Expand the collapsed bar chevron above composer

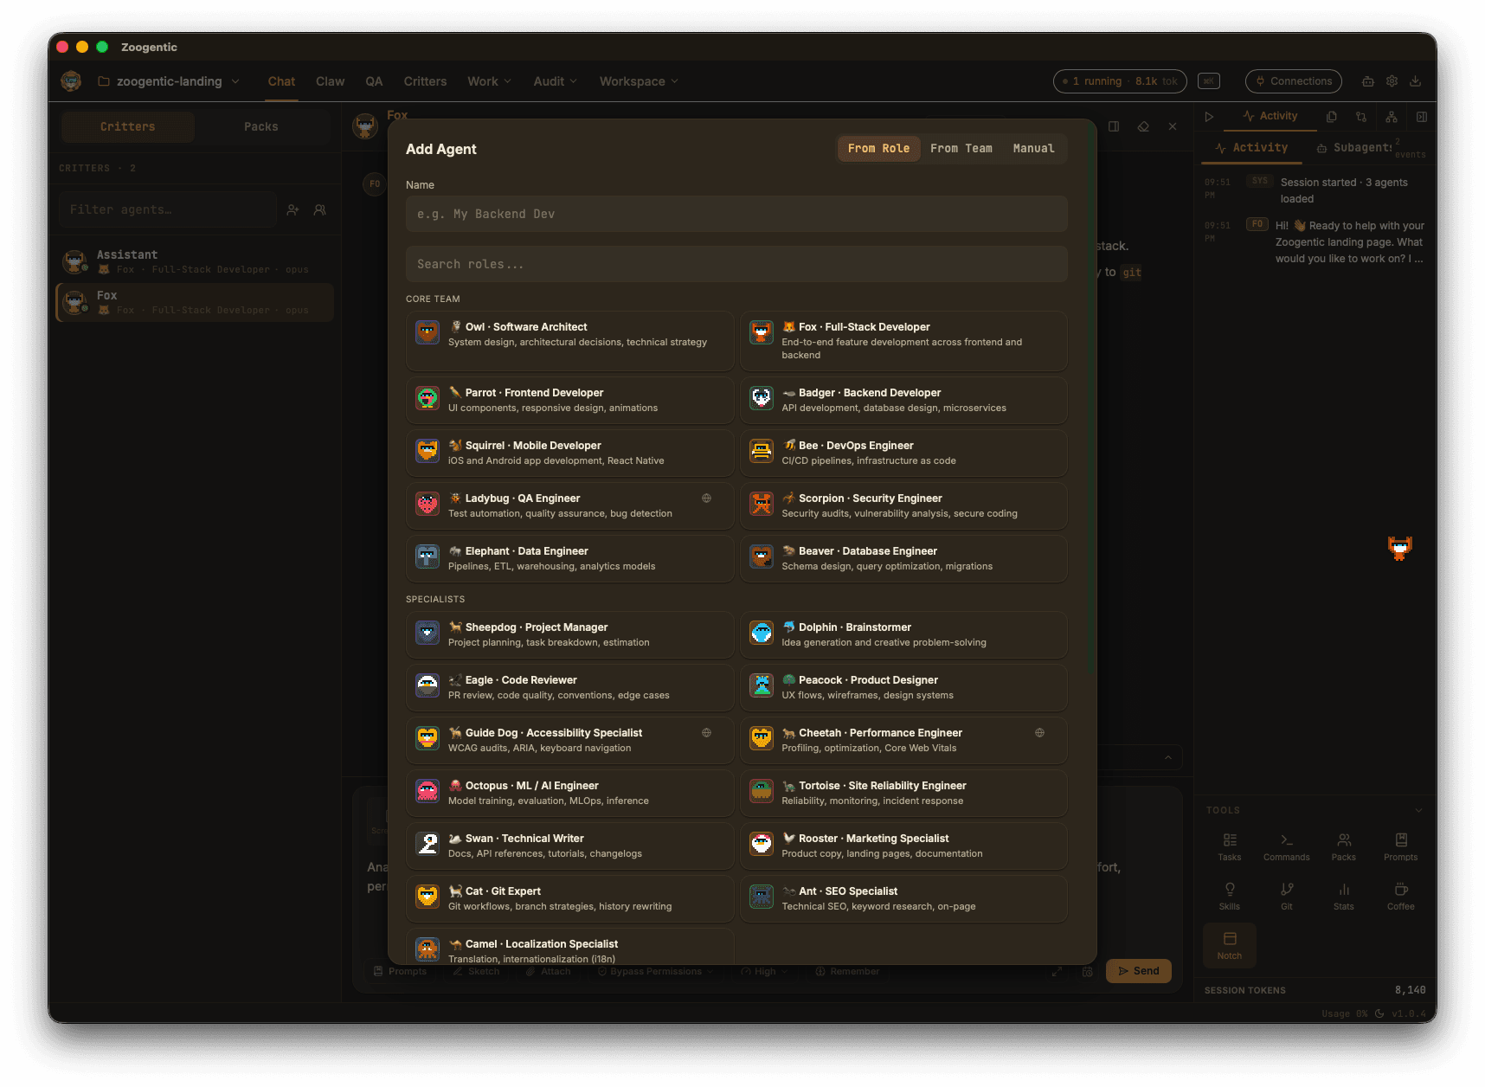pos(1168,758)
